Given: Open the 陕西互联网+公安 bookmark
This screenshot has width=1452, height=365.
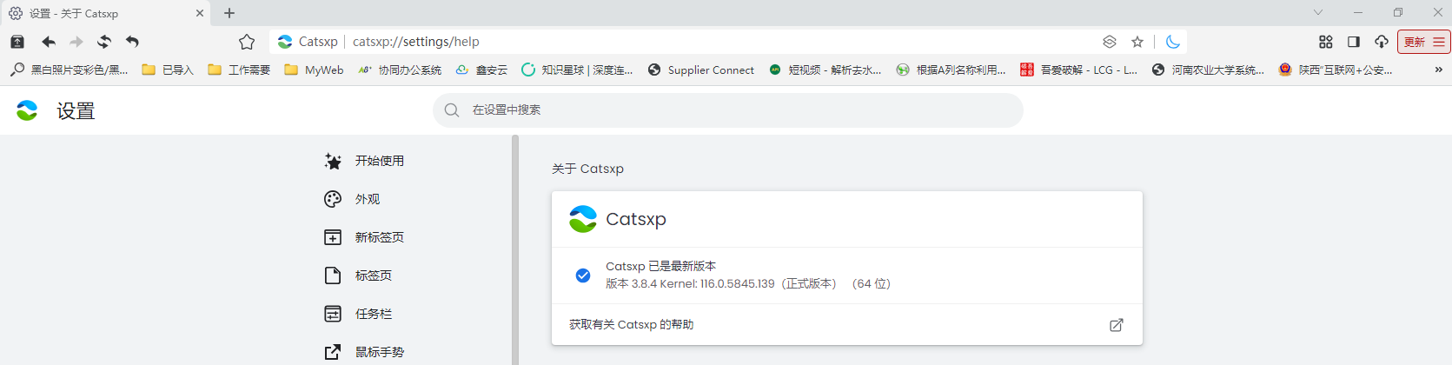Looking at the screenshot, I should click(x=1336, y=70).
